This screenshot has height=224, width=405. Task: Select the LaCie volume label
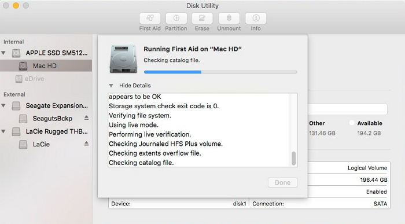coord(41,145)
